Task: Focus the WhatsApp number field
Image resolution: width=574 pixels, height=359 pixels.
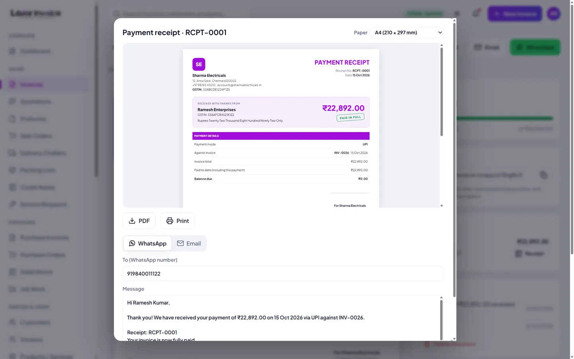Action: [x=283, y=274]
